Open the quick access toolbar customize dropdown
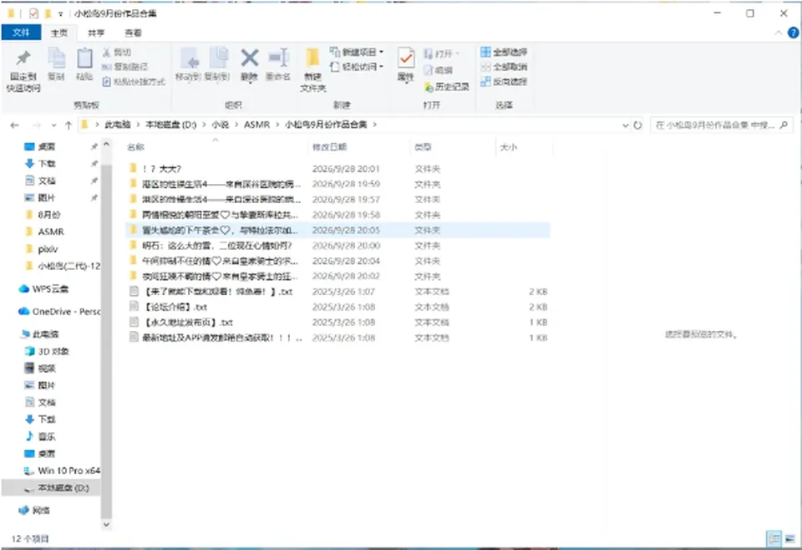Image resolution: width=802 pixels, height=550 pixels. pyautogui.click(x=60, y=14)
